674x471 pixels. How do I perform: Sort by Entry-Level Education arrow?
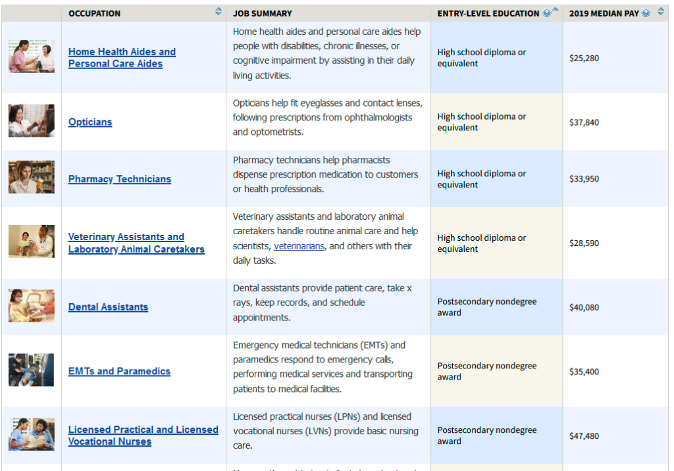pyautogui.click(x=556, y=10)
